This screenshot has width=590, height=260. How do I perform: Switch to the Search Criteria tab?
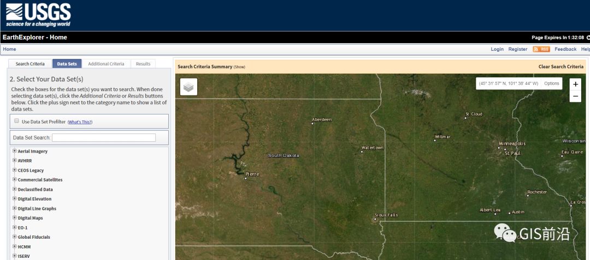pyautogui.click(x=30, y=64)
